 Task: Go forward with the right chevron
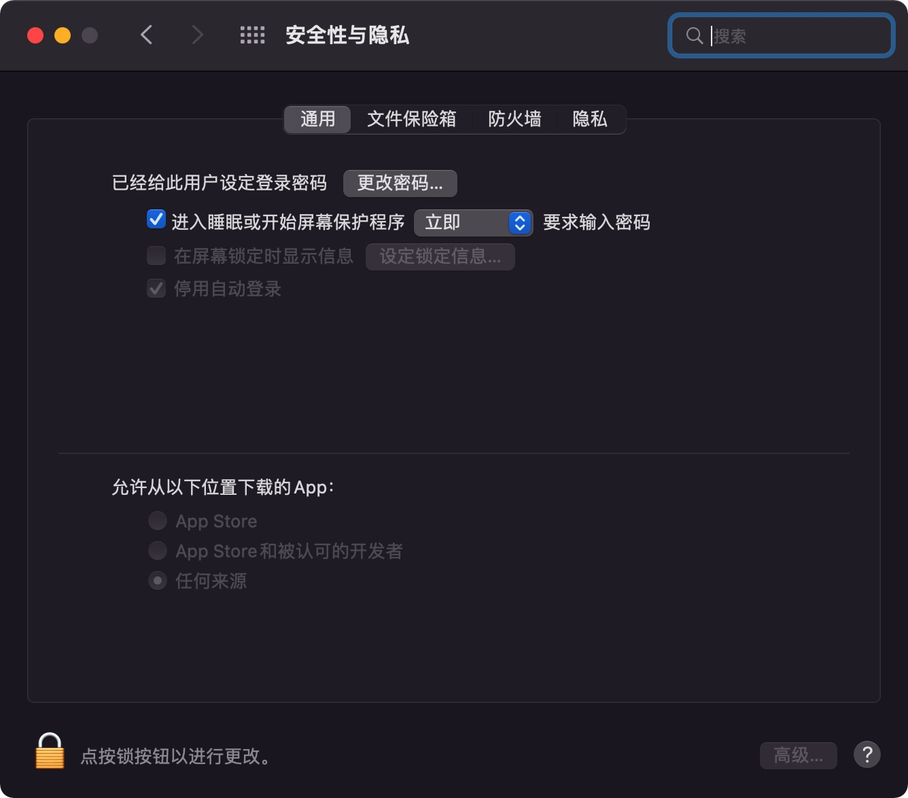[197, 35]
